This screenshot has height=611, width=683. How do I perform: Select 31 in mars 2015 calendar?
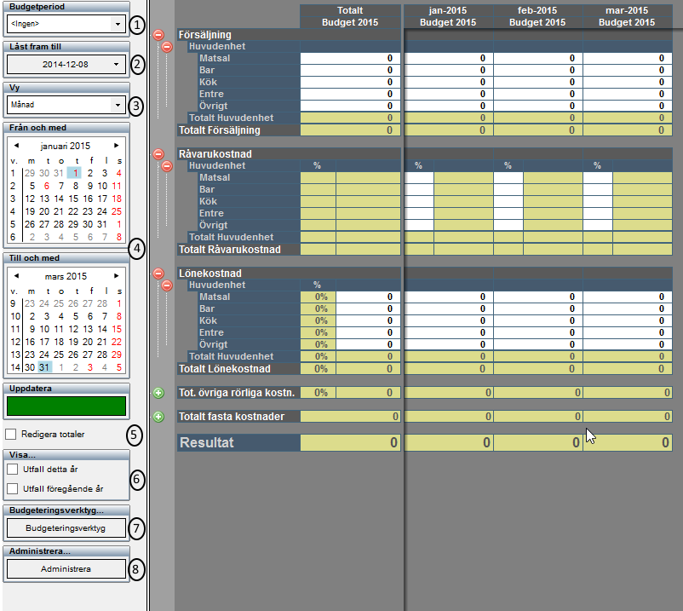44,367
